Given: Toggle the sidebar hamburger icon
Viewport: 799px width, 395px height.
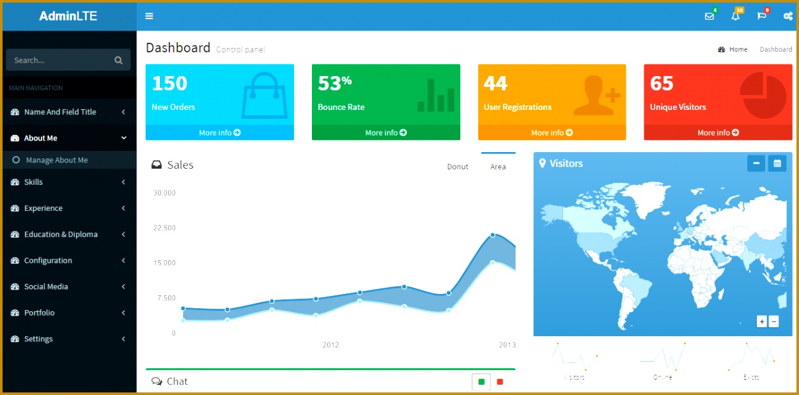Looking at the screenshot, I should tap(149, 16).
